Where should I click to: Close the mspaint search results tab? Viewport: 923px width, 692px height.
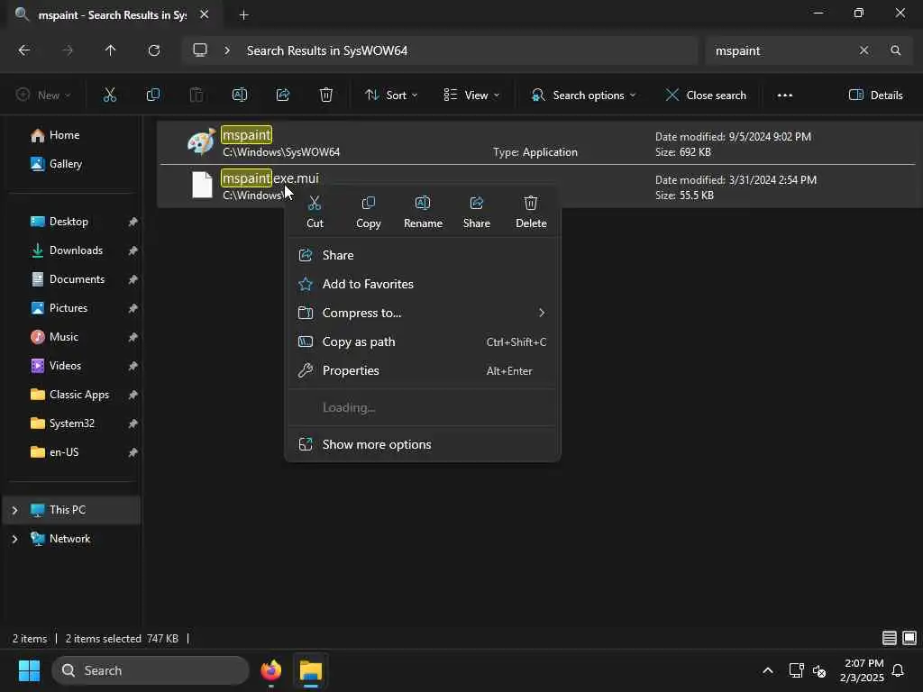[205, 14]
